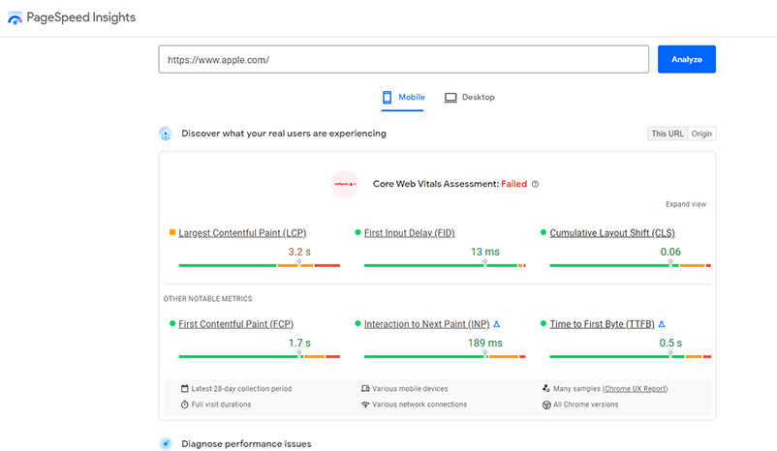Click the Chrome icon for All Chrome versions

(x=546, y=405)
